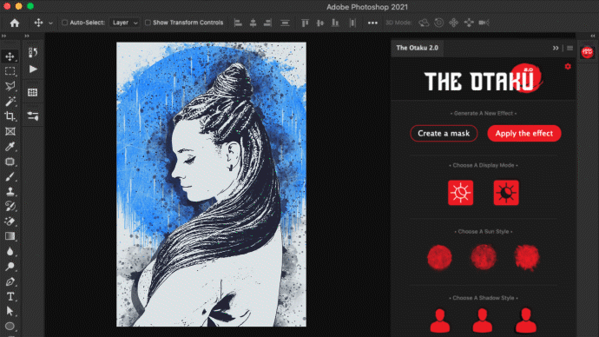Select the Pen tool
The height and width of the screenshot is (337, 599).
point(10,281)
